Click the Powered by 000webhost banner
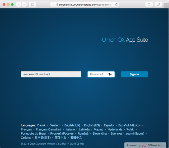The image size is (169, 148). click(x=145, y=145)
